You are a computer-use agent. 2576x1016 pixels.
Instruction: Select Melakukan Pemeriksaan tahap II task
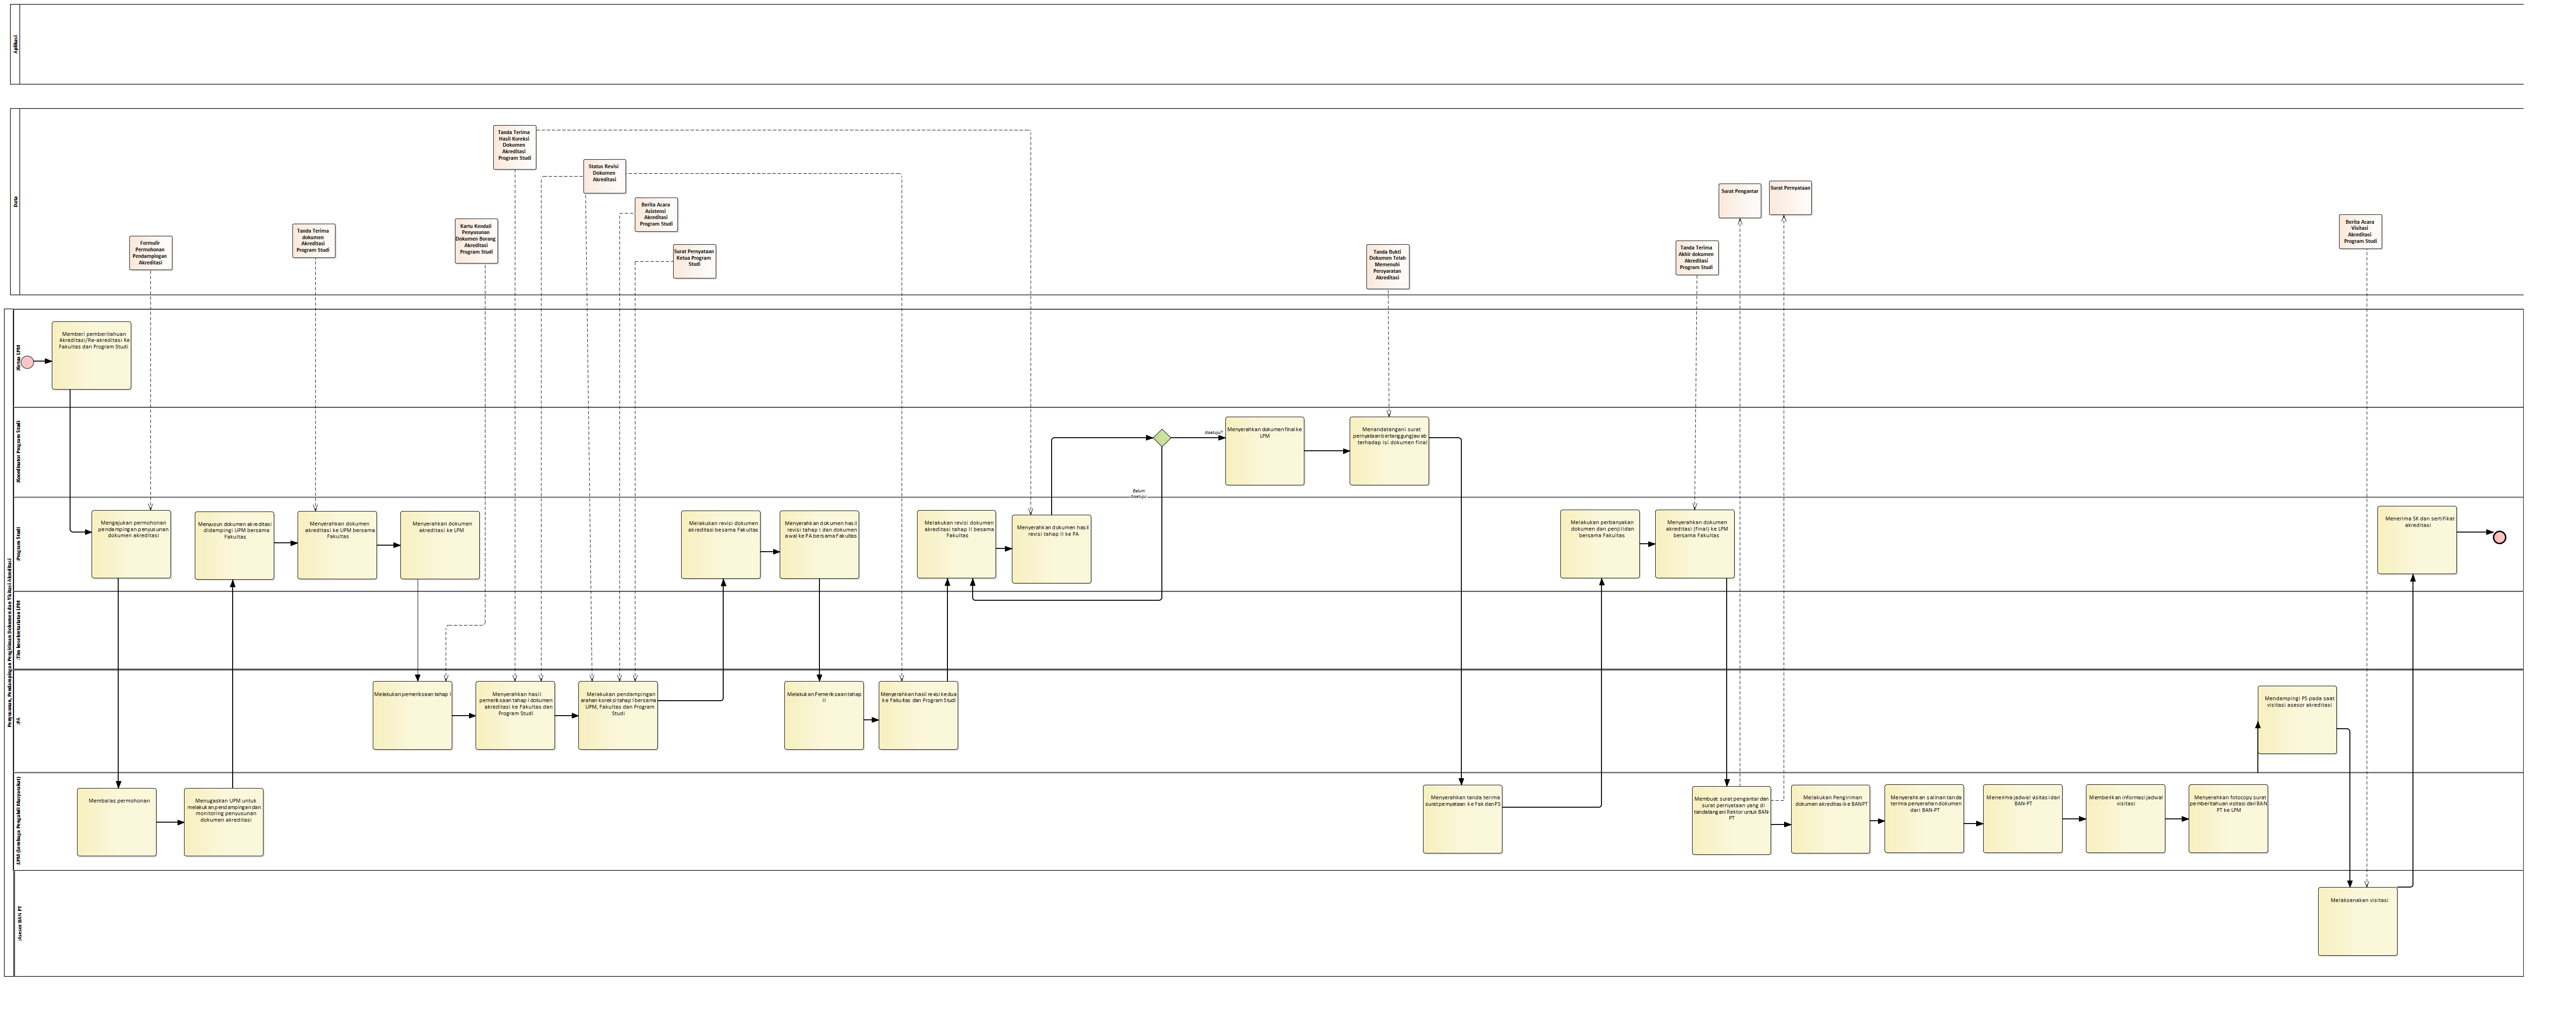[x=824, y=715]
